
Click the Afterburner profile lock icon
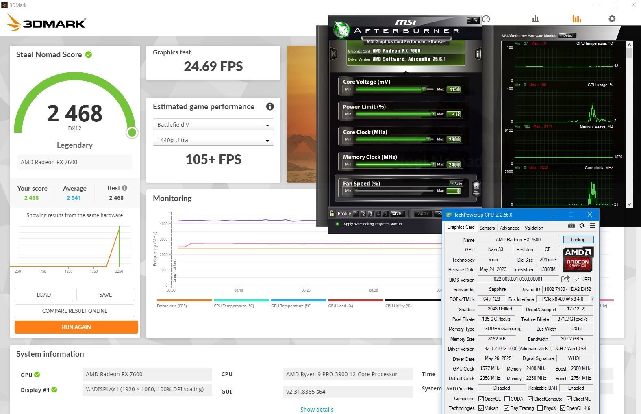pos(332,213)
